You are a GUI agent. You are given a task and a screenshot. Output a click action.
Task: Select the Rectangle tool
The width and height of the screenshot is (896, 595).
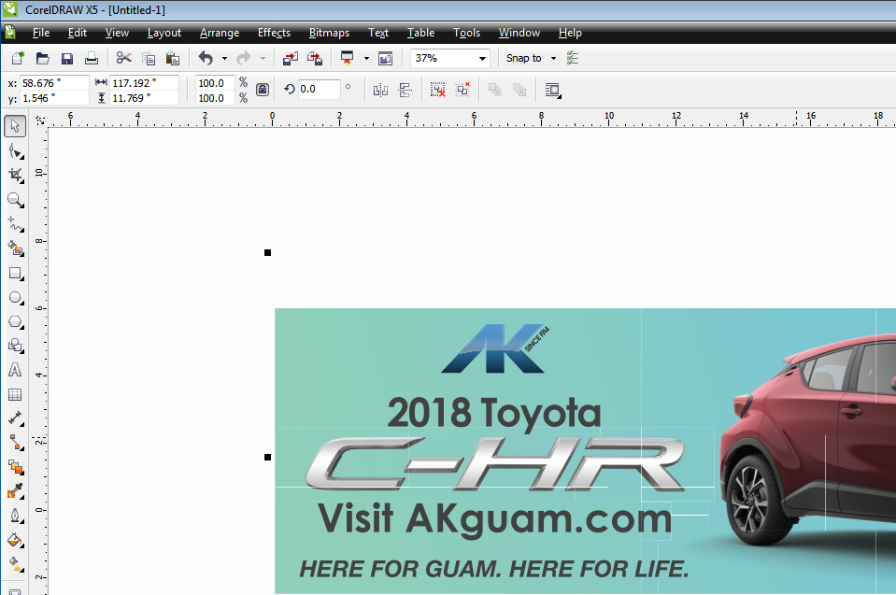[16, 274]
